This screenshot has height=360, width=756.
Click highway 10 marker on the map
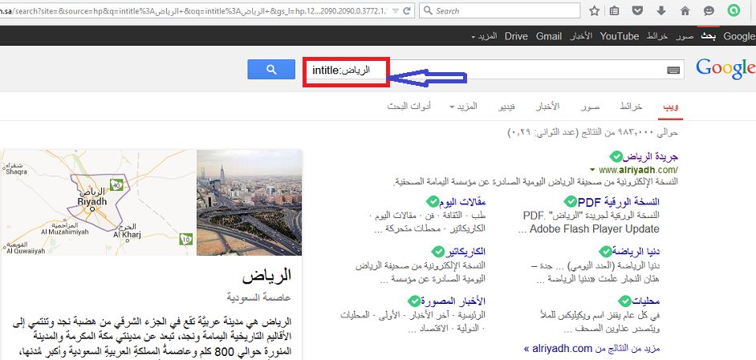[186, 238]
